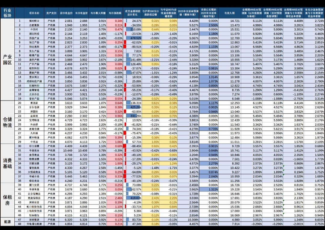The height and width of the screenshot is (230, 325).
Task: Click the 资产类别 column header
Action: pos(51,13)
